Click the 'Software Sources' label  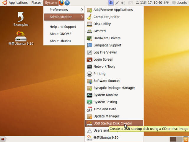[x=107, y=81]
